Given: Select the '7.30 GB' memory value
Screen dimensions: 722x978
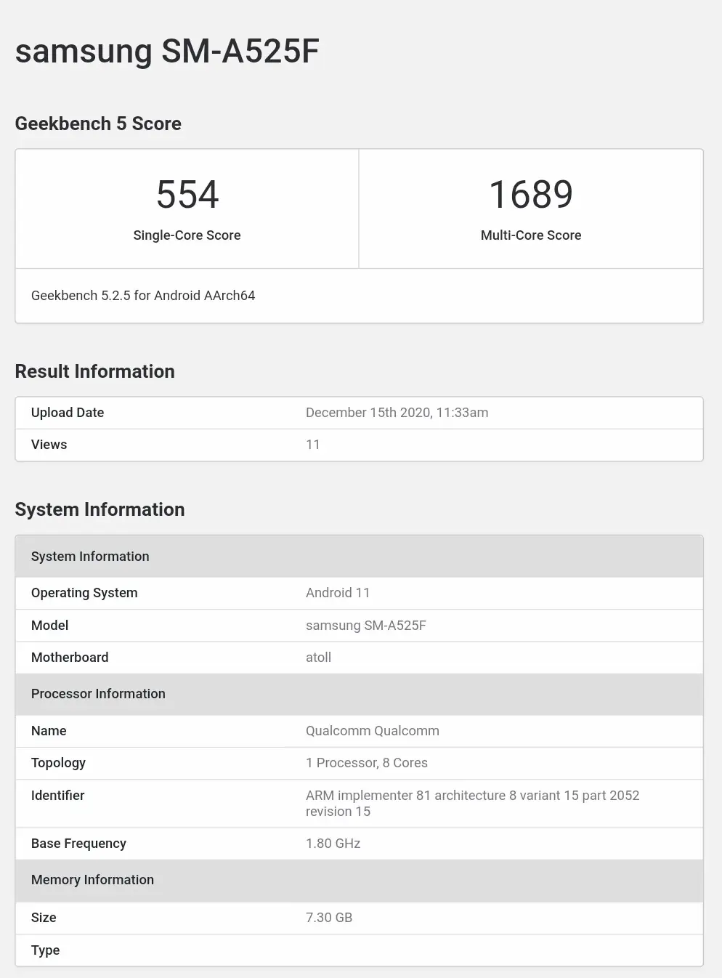Looking at the screenshot, I should [x=329, y=918].
